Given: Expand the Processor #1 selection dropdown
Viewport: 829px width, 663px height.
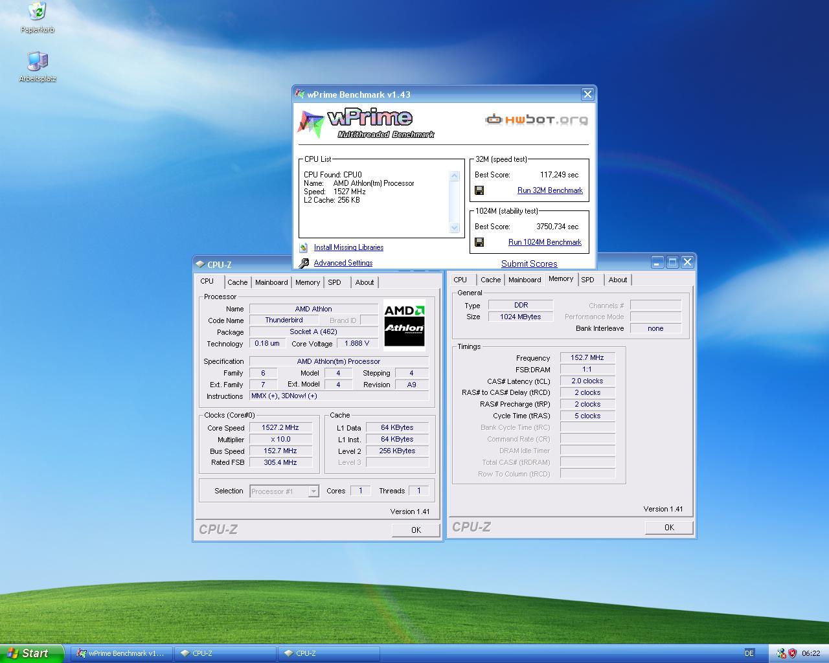Looking at the screenshot, I should pyautogui.click(x=313, y=491).
